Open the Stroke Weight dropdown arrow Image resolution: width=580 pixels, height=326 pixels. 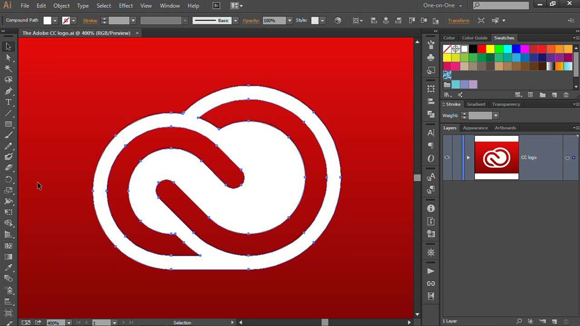click(496, 116)
